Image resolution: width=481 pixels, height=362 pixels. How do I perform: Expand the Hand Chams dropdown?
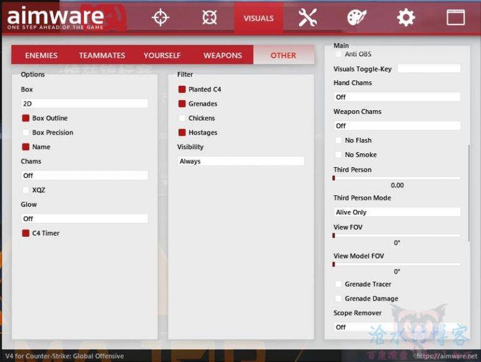click(396, 97)
